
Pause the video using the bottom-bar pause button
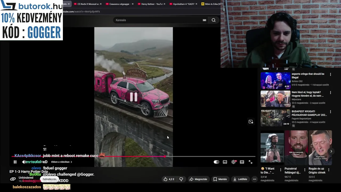(15, 162)
